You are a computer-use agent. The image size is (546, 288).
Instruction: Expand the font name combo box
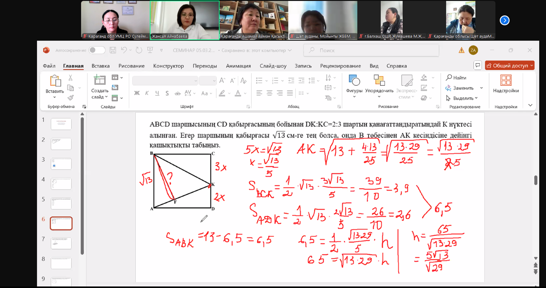pyautogui.click(x=196, y=81)
